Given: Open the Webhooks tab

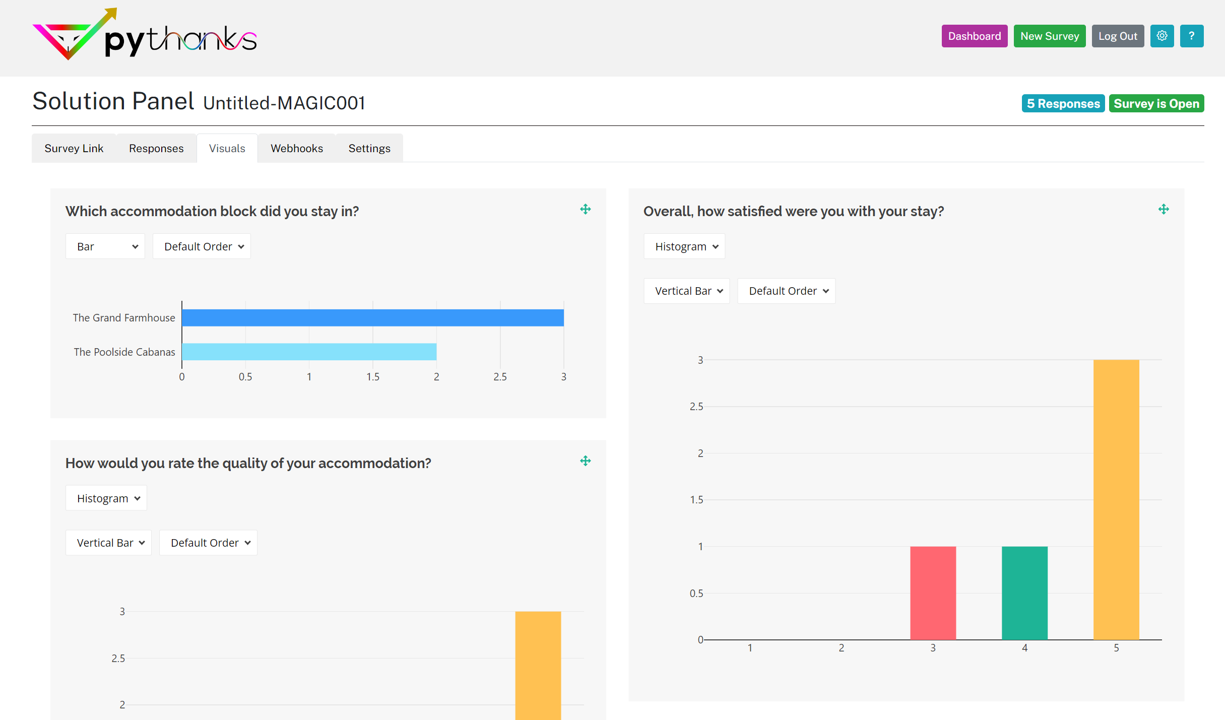Looking at the screenshot, I should pyautogui.click(x=296, y=149).
